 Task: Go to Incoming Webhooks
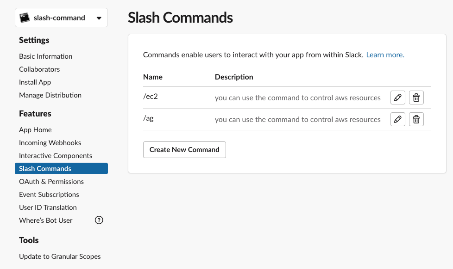coord(50,143)
